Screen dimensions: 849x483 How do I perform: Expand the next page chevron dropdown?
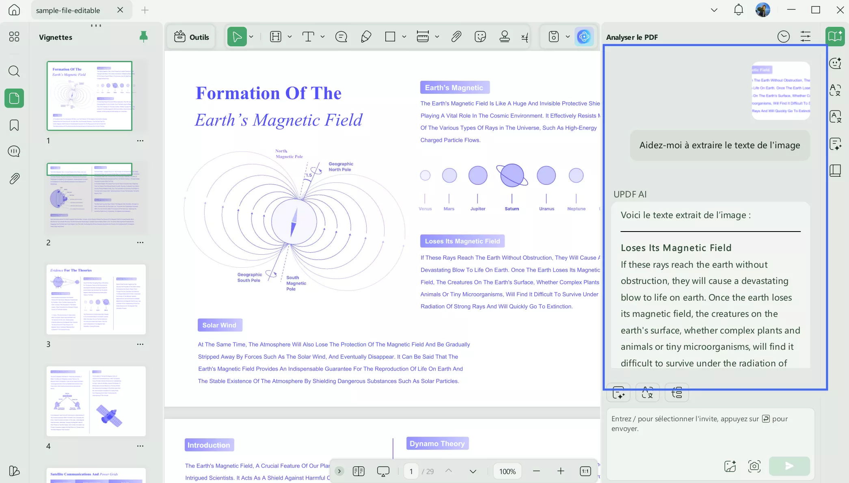click(473, 471)
